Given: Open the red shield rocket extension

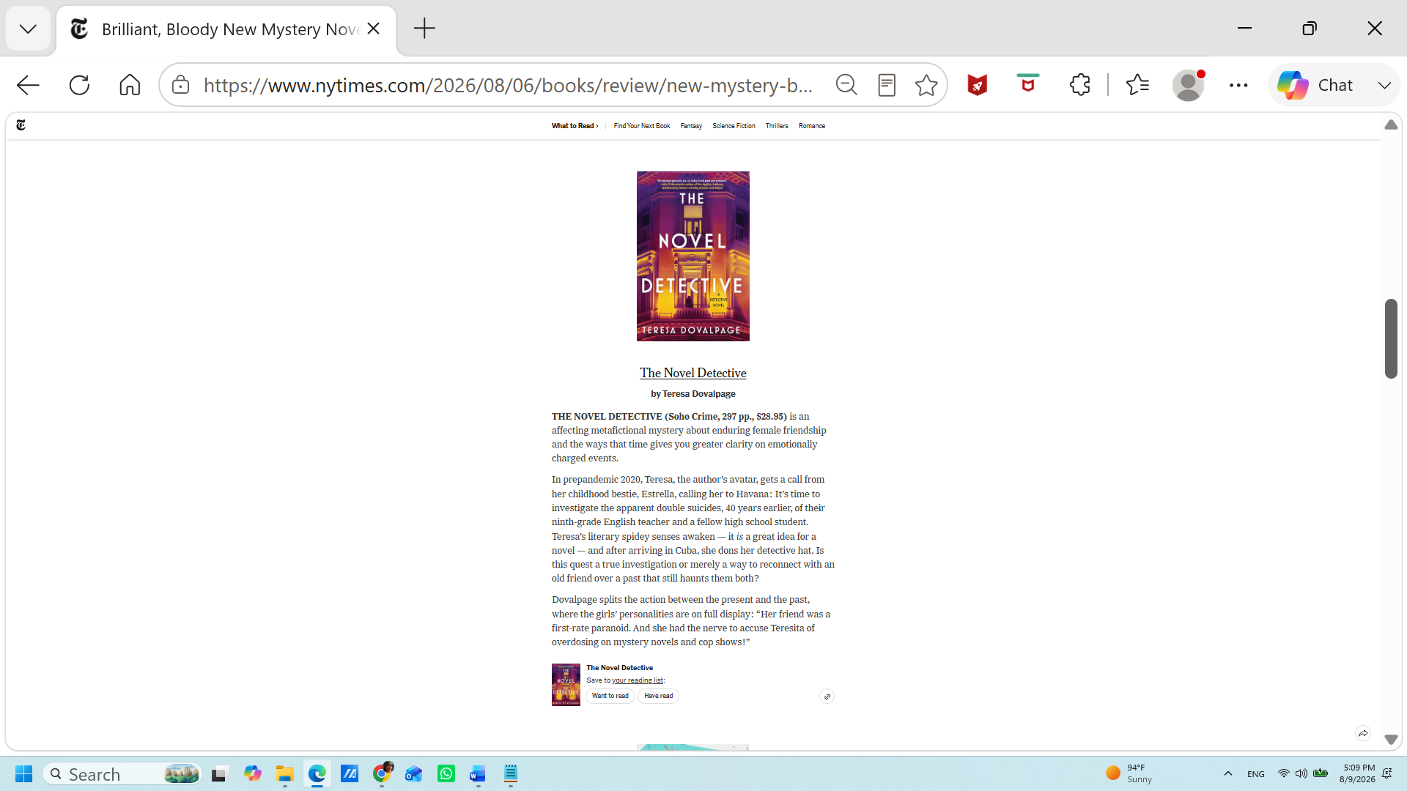Looking at the screenshot, I should 978,85.
